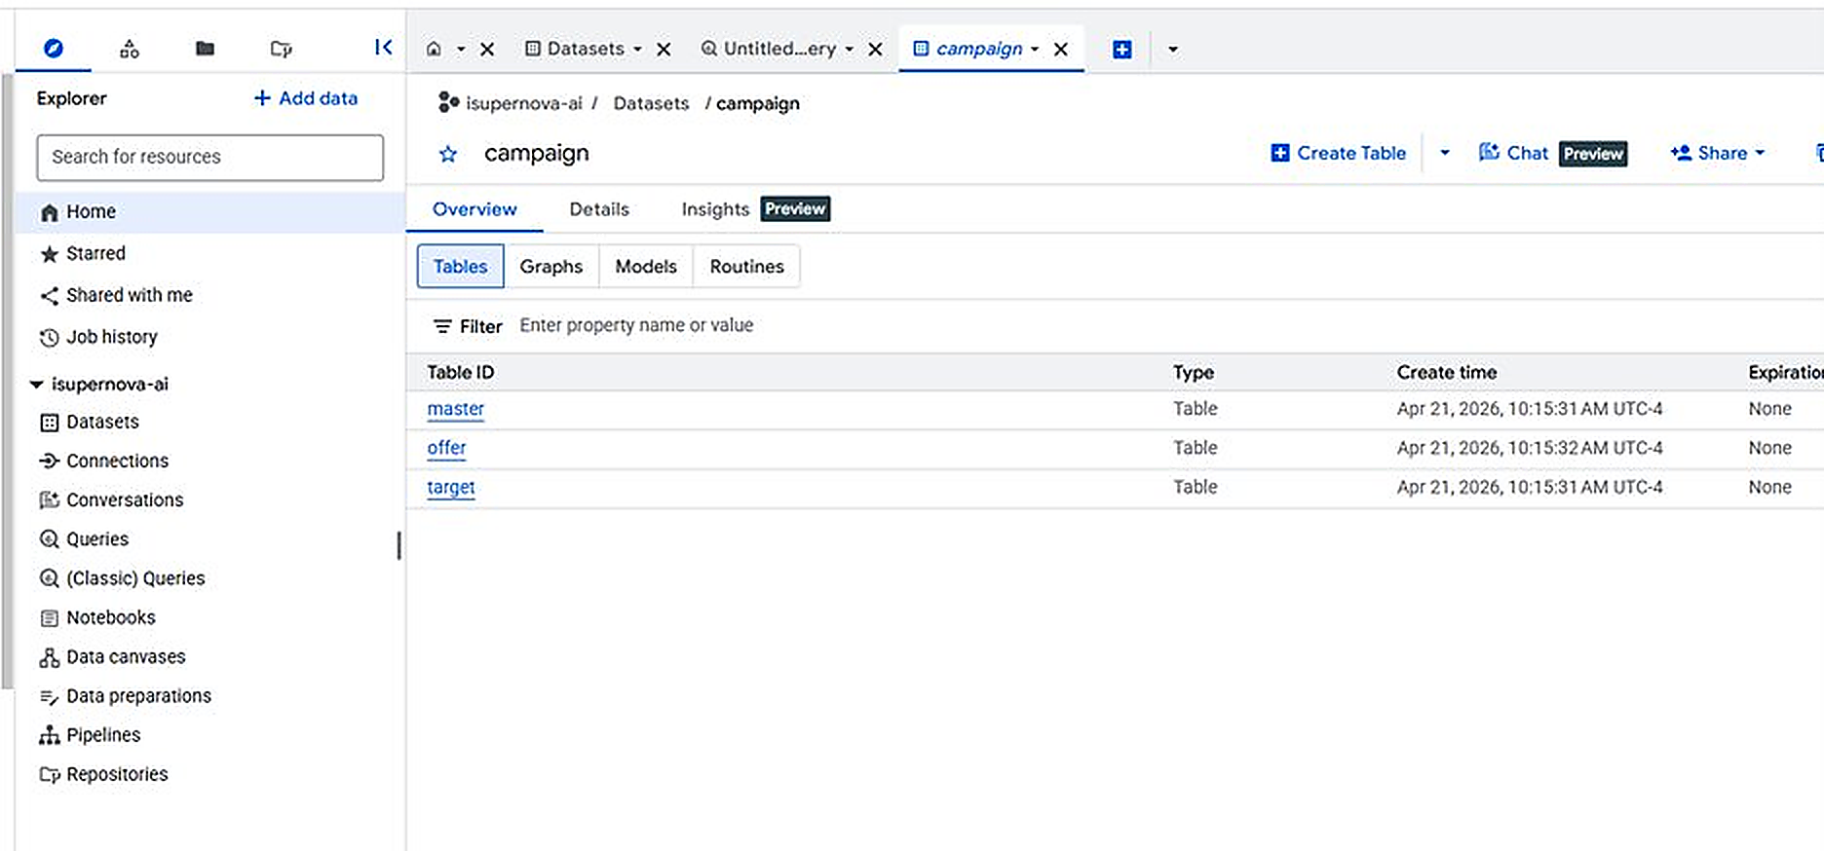The width and height of the screenshot is (1824, 851).
Task: Focus the filter property name field
Action: pyautogui.click(x=636, y=325)
